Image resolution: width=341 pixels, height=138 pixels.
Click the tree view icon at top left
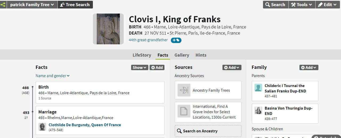coord(3,5)
